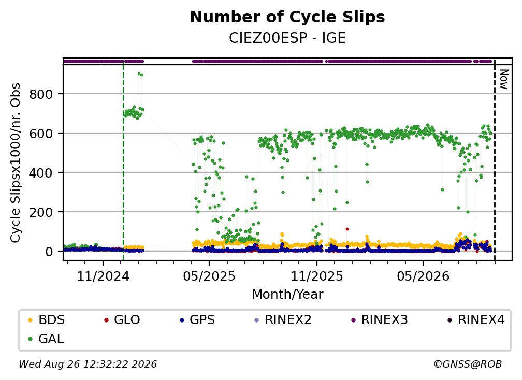Click the timestamp Wed Aug 26 12:32:22 2026
Image resolution: width=522 pixels, height=380 pixels.
(x=88, y=364)
